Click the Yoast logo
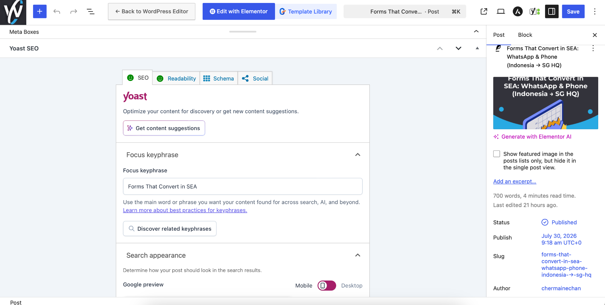 point(135,96)
